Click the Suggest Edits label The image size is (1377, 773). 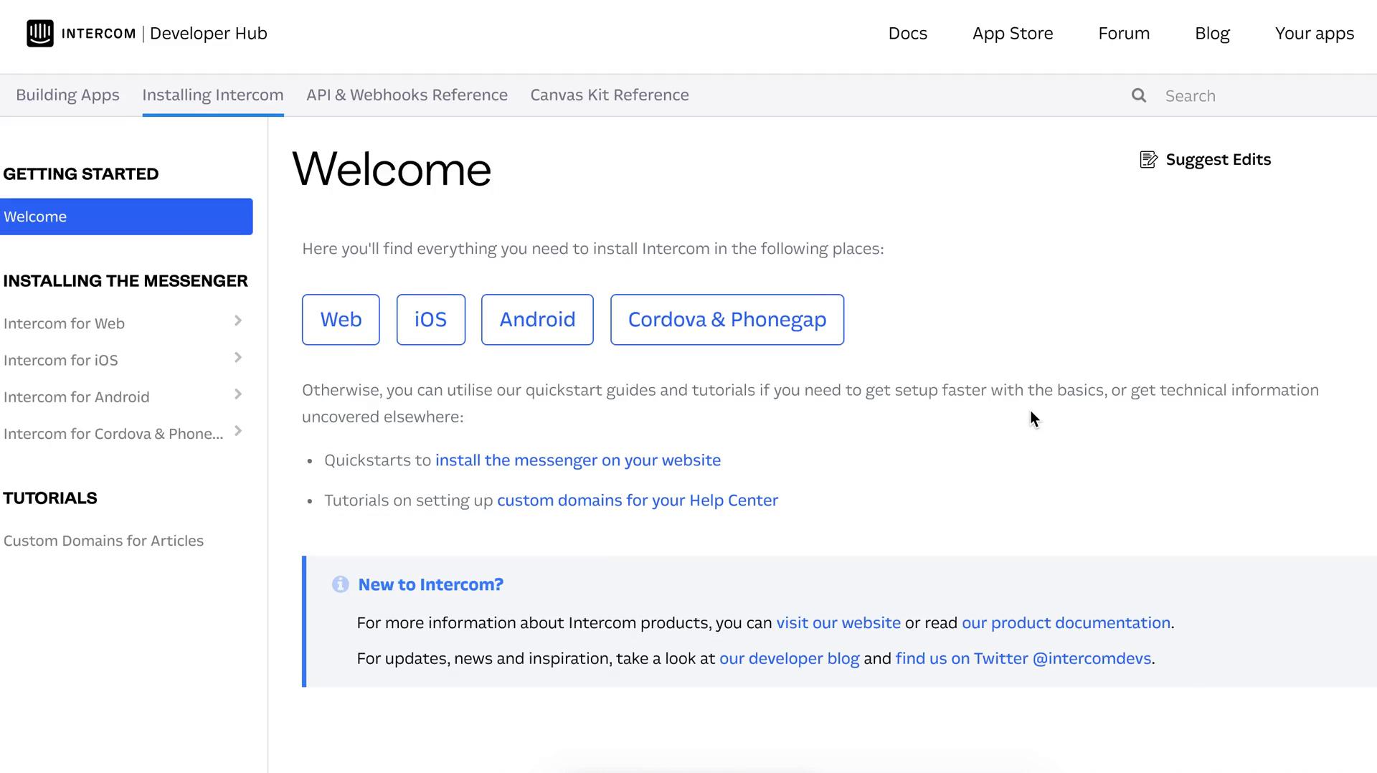(1218, 159)
